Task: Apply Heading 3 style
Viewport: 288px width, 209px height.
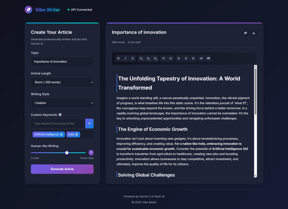Action: tap(156, 58)
